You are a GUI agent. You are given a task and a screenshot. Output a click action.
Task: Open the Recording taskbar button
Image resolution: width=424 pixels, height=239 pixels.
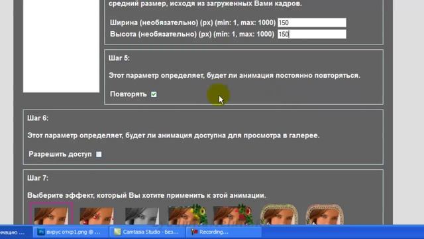pos(224,232)
